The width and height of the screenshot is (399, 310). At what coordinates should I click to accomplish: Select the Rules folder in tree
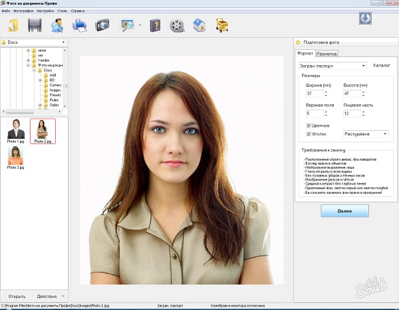tap(51, 100)
